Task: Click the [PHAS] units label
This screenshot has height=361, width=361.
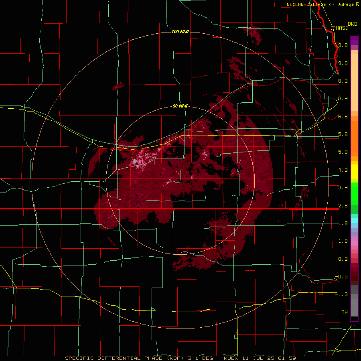Action: tap(339, 28)
